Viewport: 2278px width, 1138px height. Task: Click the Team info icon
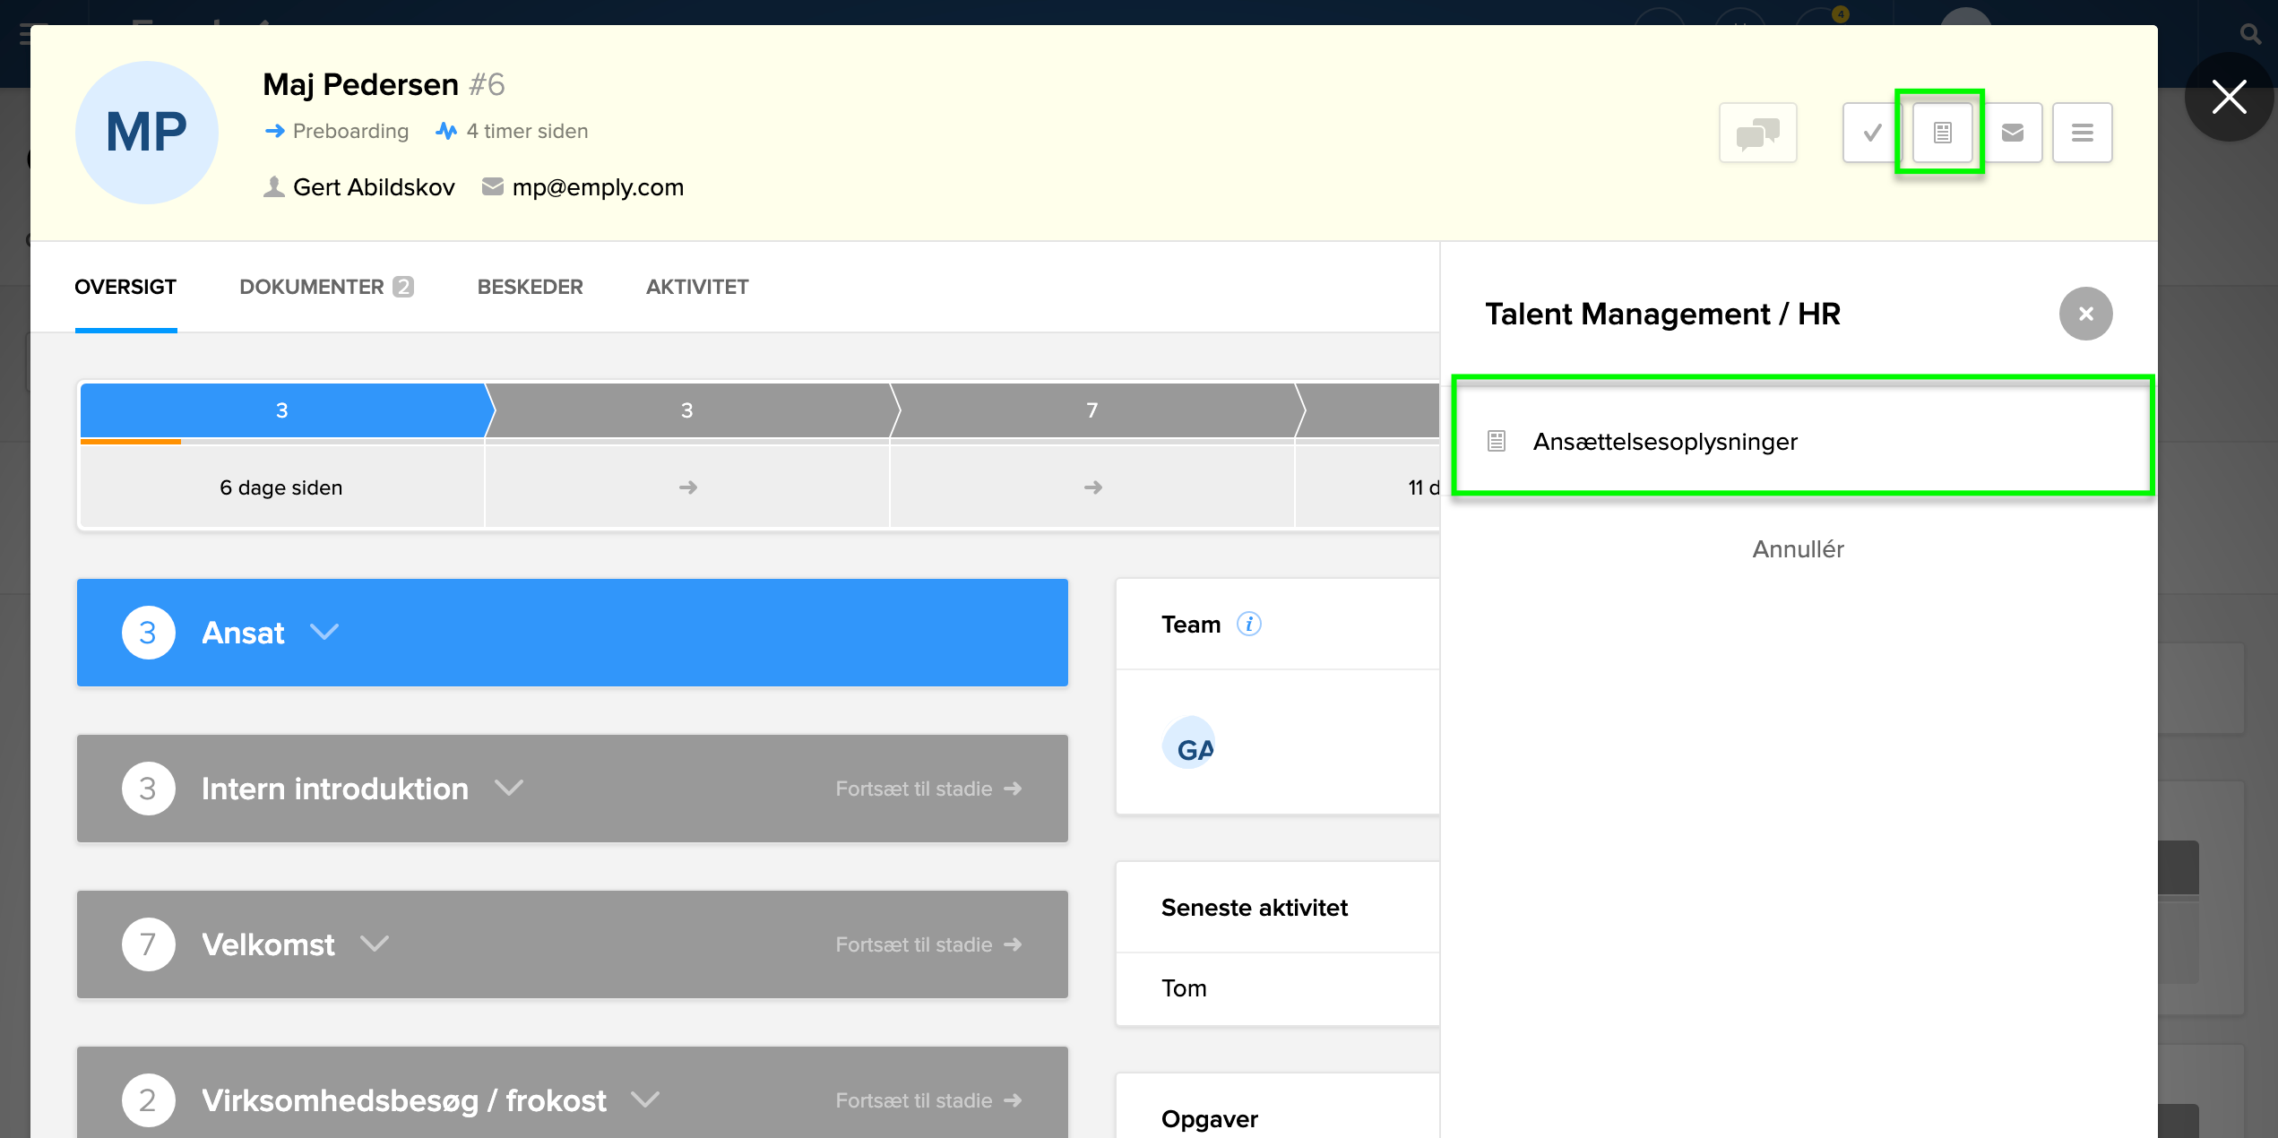pos(1248,624)
